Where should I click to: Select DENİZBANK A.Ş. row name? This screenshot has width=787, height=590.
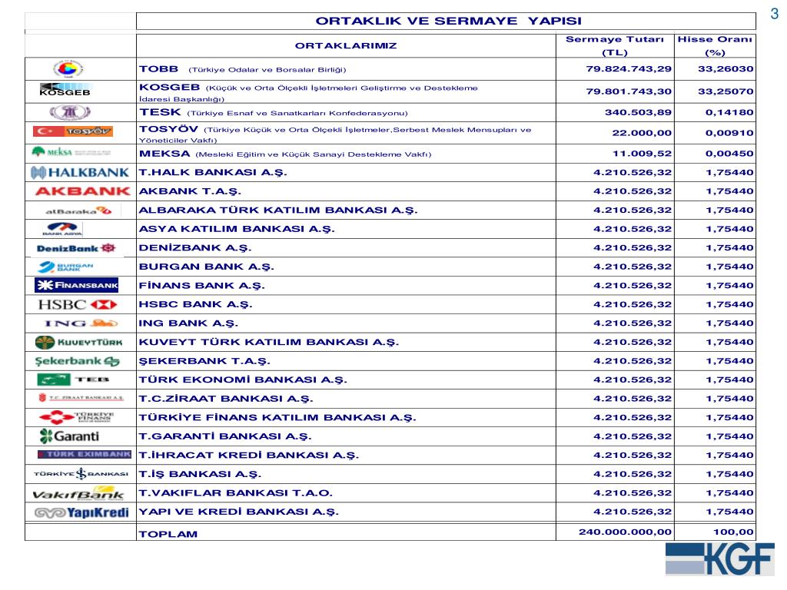tap(195, 248)
